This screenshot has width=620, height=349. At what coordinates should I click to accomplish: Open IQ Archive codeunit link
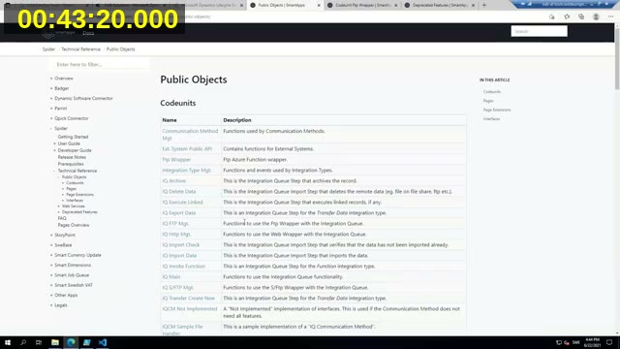[x=173, y=181]
